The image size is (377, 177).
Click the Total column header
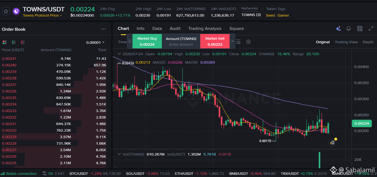102,50
